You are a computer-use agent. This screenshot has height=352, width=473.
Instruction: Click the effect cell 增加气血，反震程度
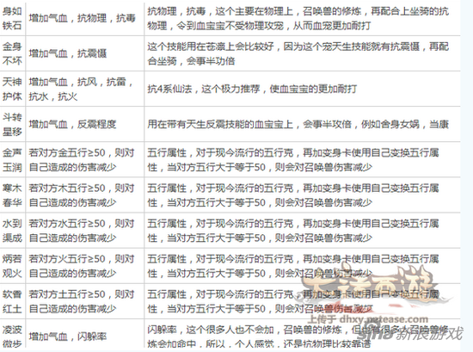(x=85, y=124)
